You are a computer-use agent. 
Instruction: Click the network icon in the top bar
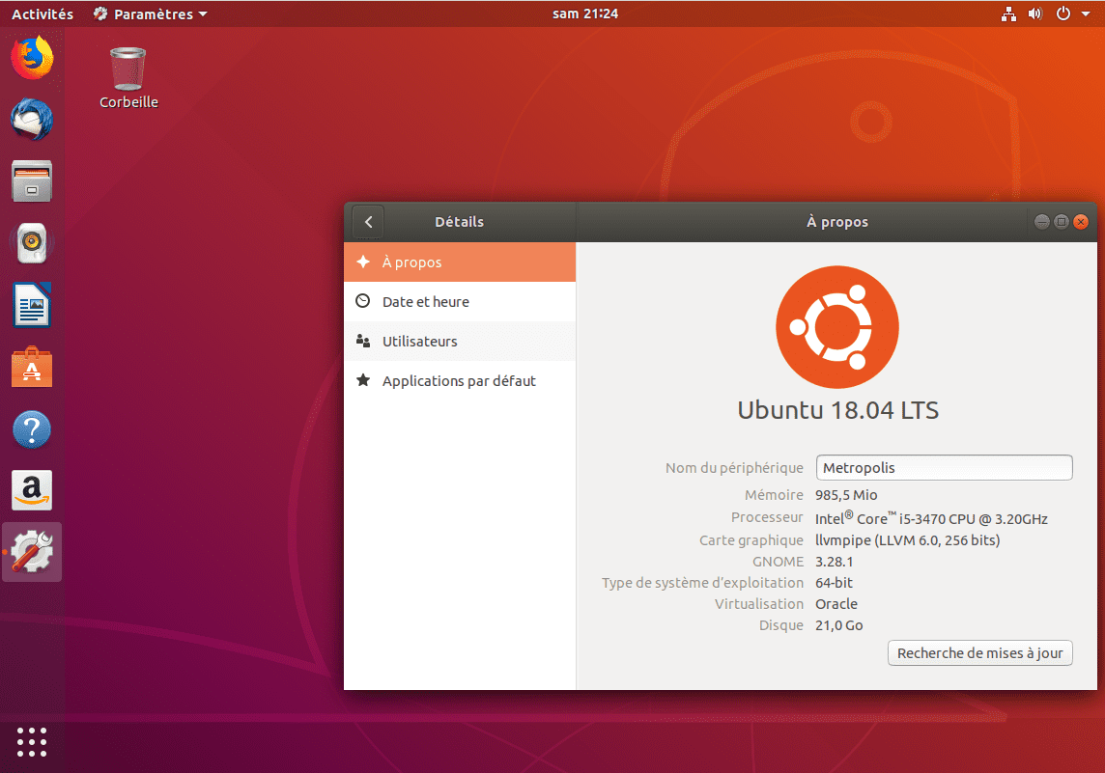(1006, 14)
